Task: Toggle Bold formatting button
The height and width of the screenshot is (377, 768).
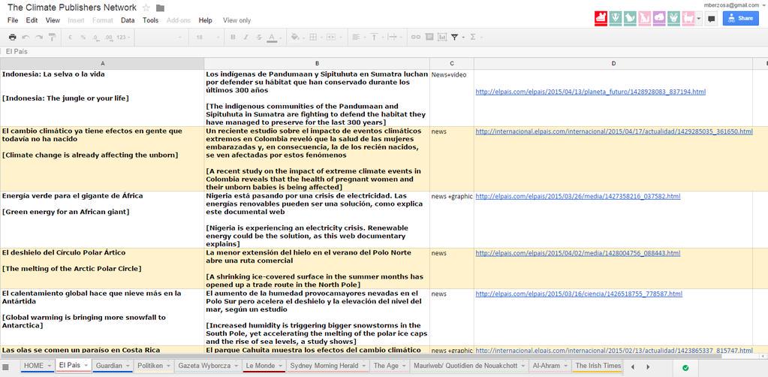Action: [233, 37]
